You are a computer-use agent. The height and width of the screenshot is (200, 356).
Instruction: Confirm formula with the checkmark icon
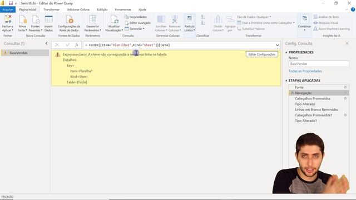[67, 45]
